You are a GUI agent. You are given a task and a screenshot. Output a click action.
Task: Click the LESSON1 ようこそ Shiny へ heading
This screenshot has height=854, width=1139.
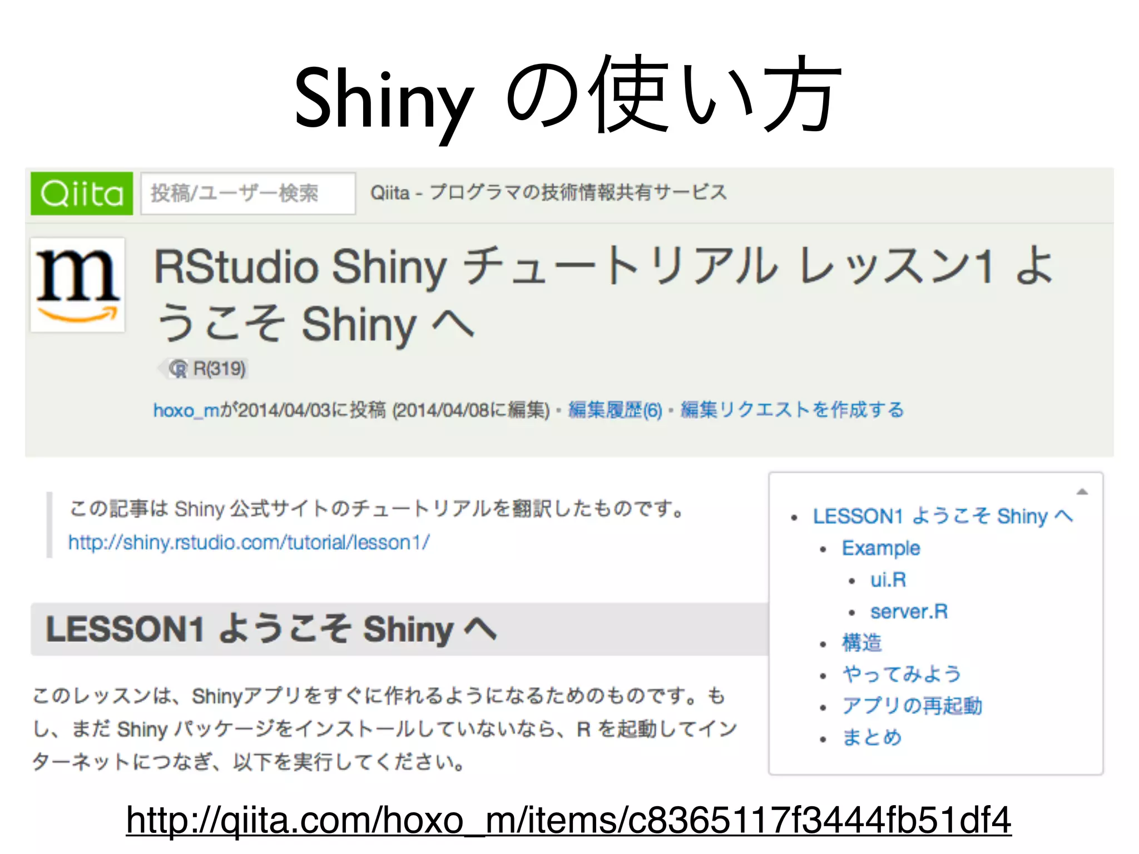click(x=271, y=629)
